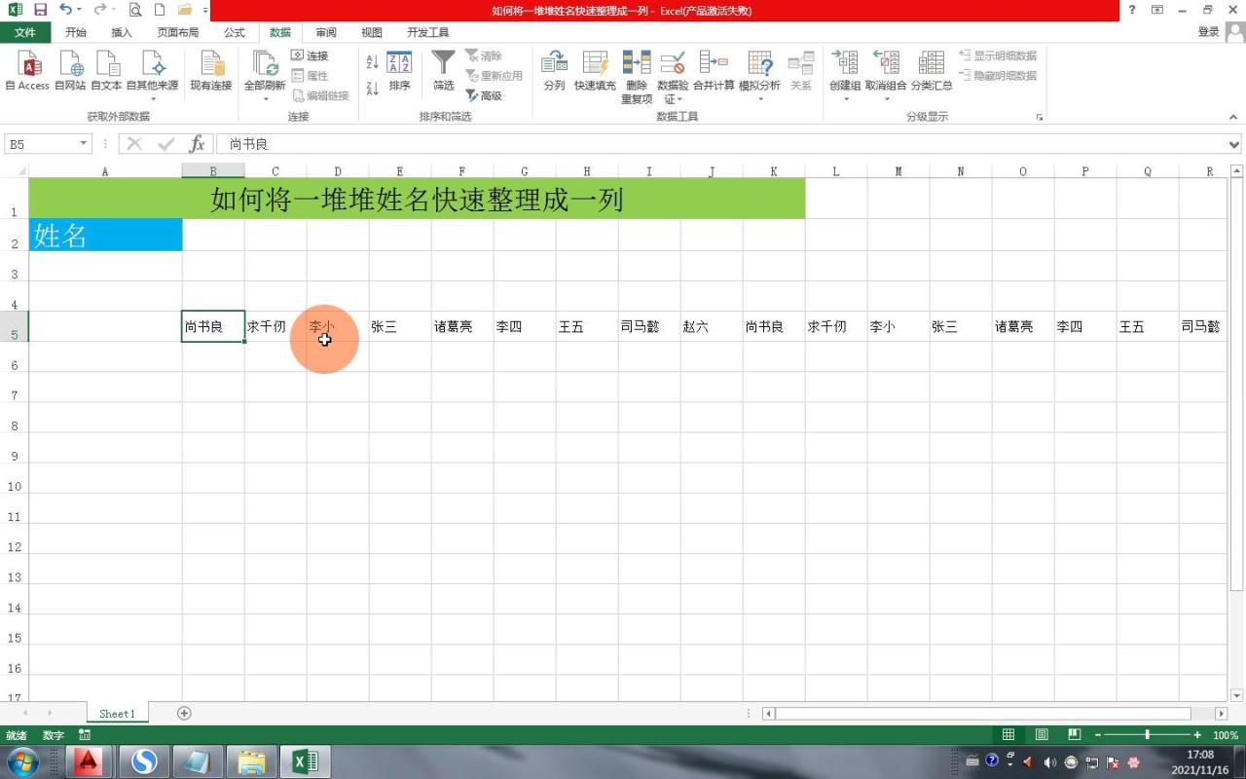Click the vertical scrollbar thumb

[1236, 385]
